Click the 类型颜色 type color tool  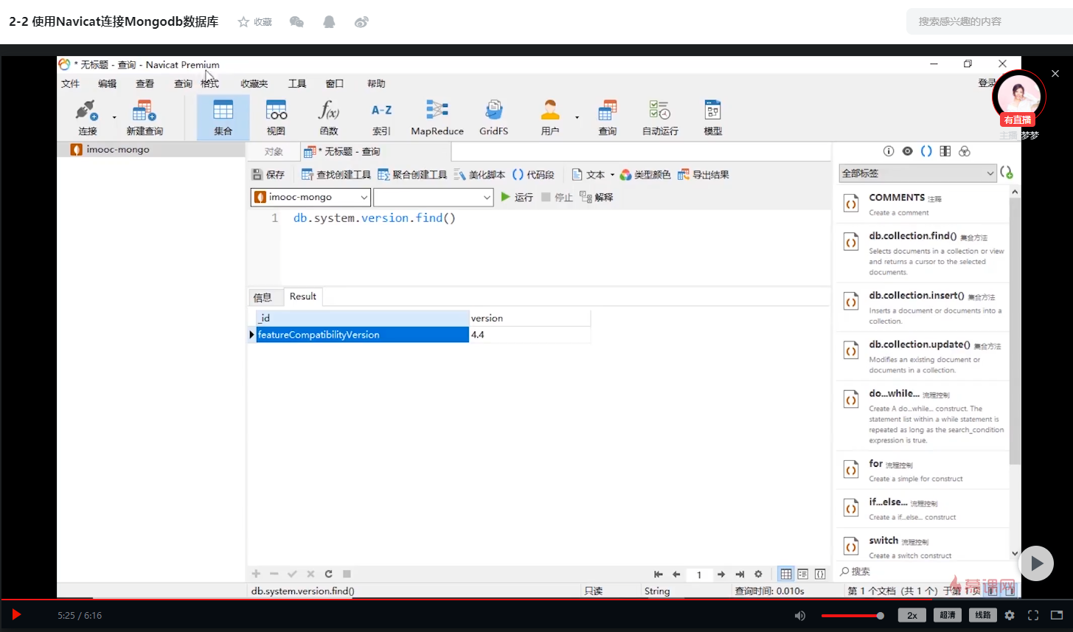[x=645, y=175]
